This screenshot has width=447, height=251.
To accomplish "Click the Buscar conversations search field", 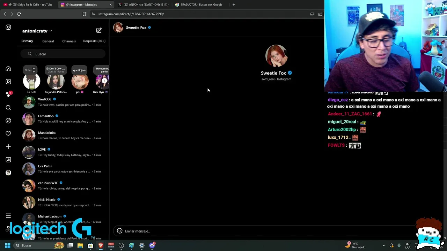I will click(63, 54).
